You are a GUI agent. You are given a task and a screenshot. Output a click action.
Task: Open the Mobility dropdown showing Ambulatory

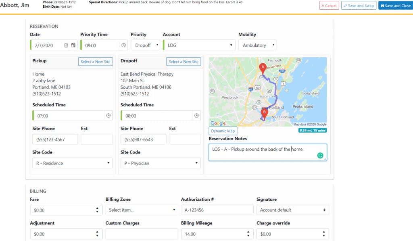point(257,46)
